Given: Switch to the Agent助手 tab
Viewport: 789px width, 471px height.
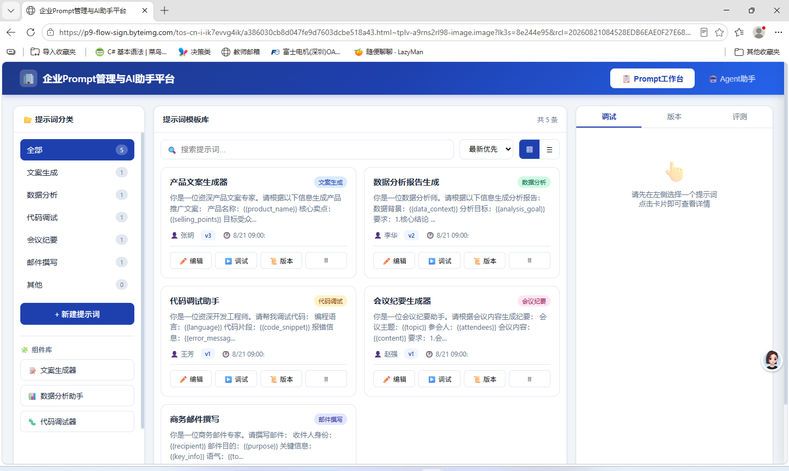Looking at the screenshot, I should 732,78.
